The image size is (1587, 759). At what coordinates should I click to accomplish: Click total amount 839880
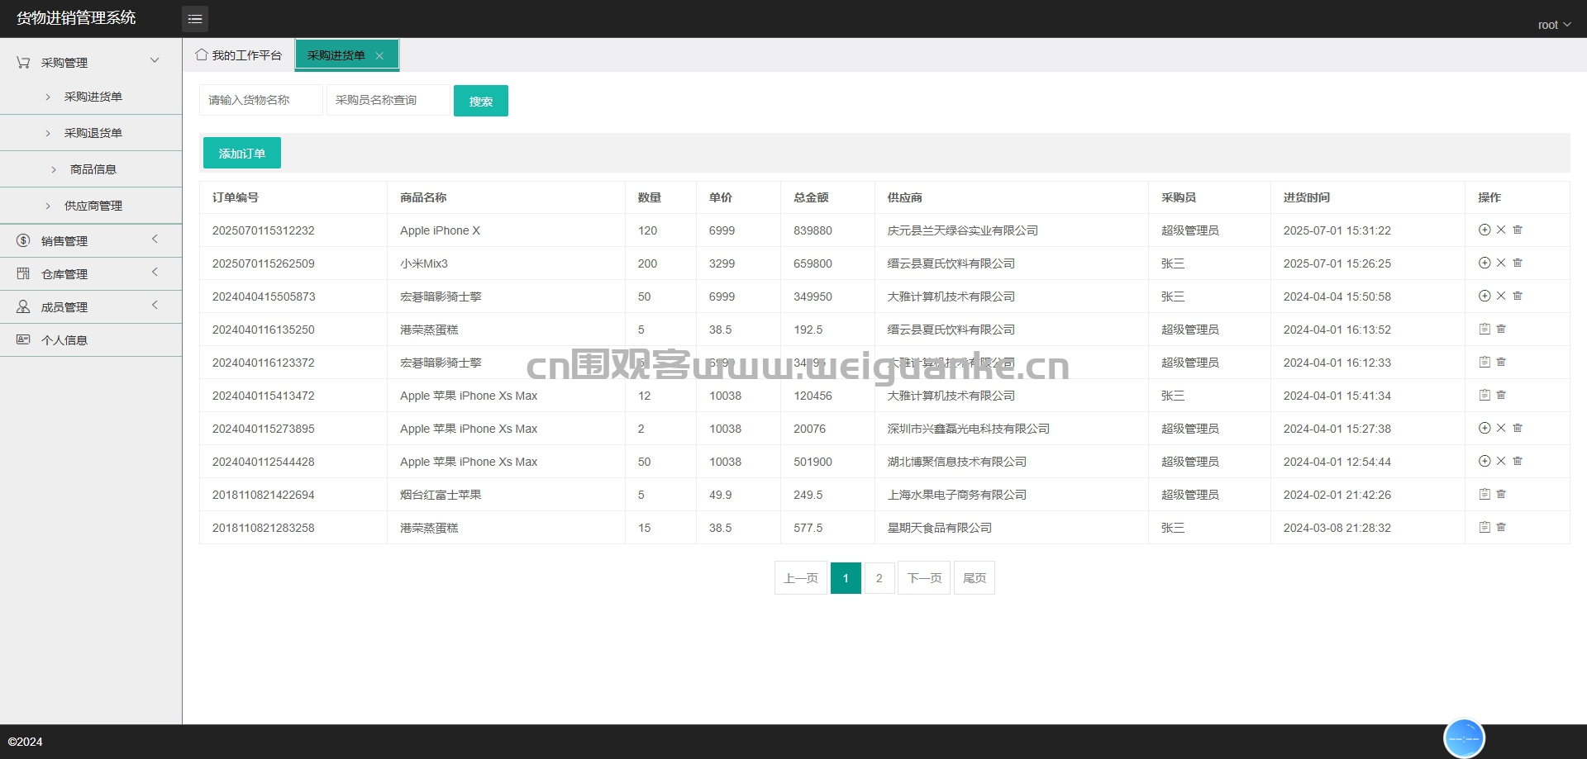tap(813, 230)
